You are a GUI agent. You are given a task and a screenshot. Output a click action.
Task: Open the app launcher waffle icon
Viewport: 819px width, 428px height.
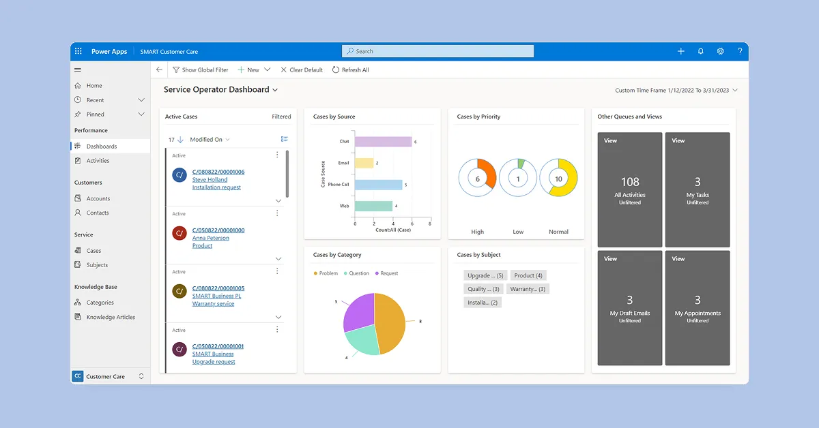tap(78, 51)
